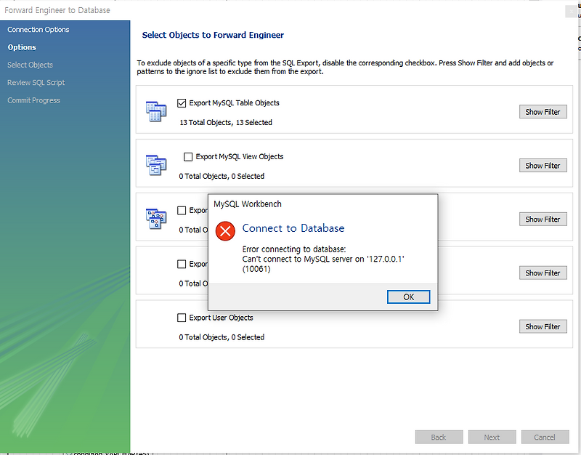Dismiss the error dialog with OK
Viewport: 581px width, 455px height.
409,297
